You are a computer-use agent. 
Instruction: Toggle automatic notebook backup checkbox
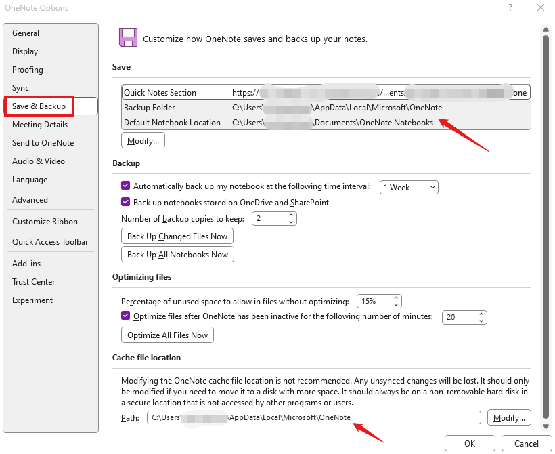(125, 187)
